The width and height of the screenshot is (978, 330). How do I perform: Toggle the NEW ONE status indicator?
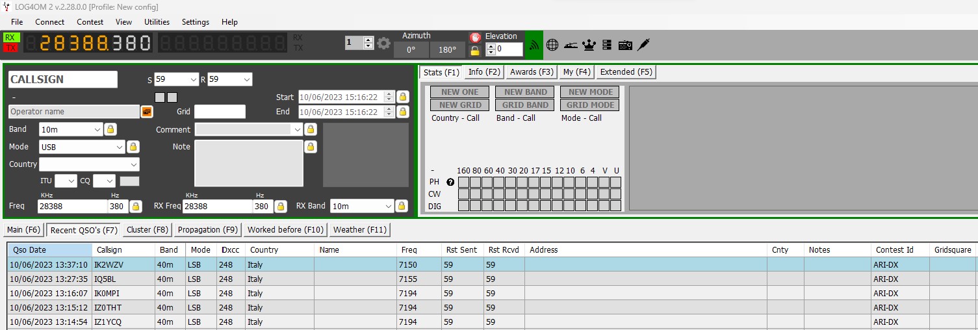coord(459,92)
